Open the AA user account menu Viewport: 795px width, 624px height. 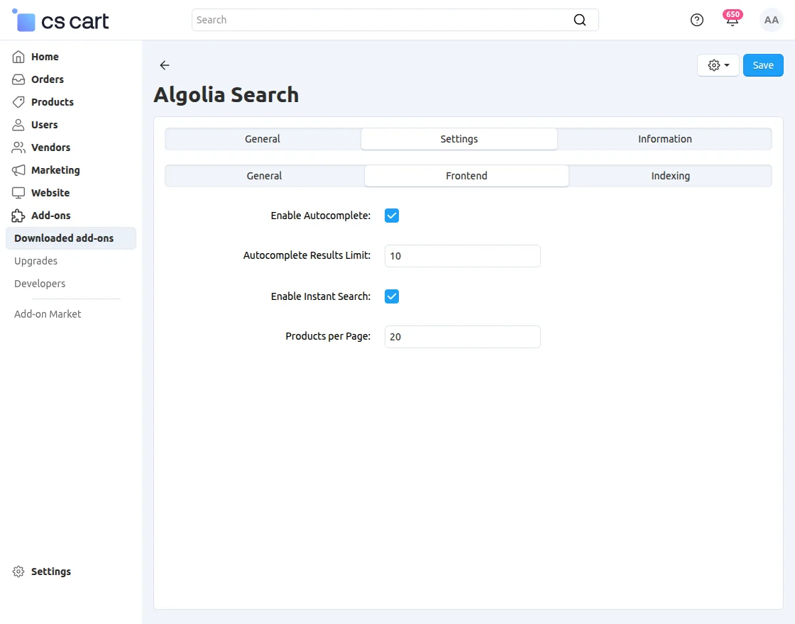click(x=771, y=20)
